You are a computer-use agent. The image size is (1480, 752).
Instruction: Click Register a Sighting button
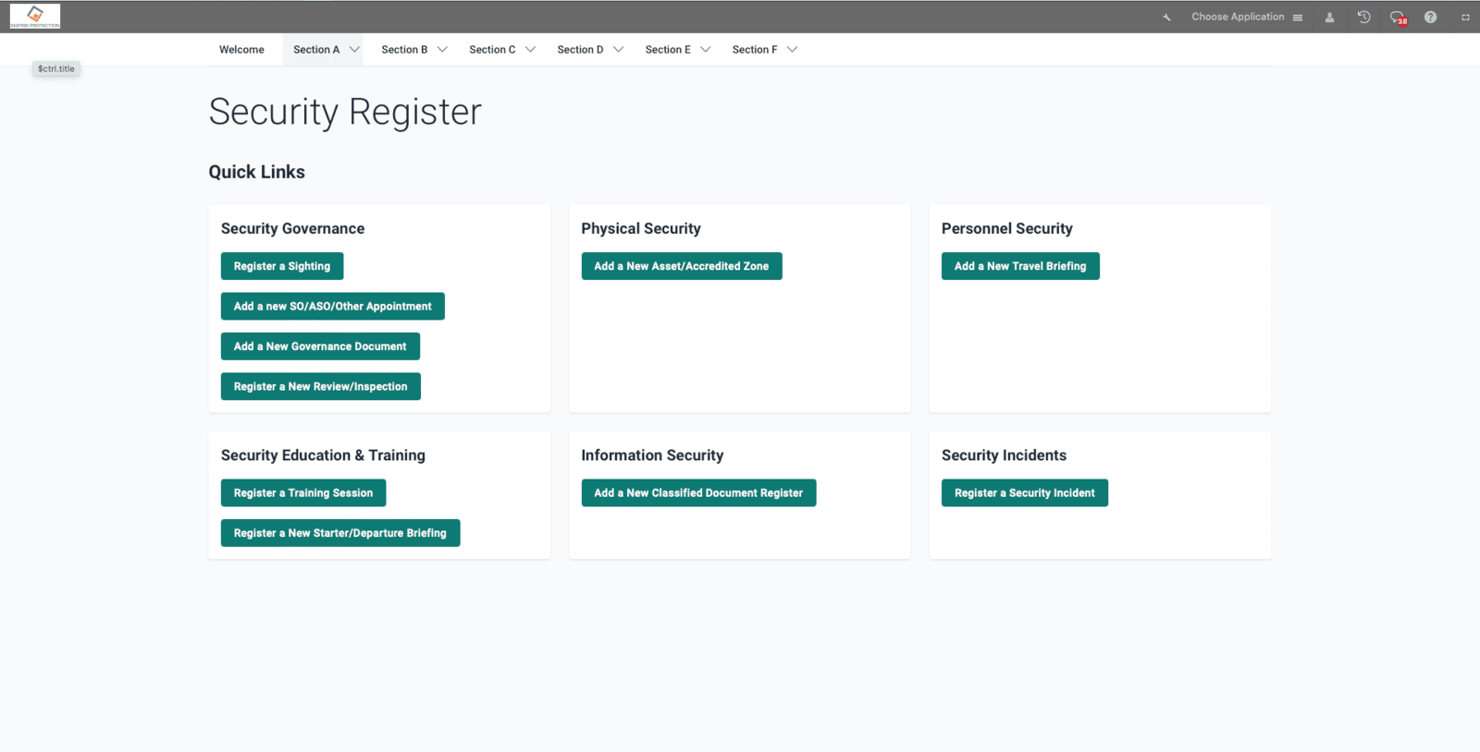(x=282, y=266)
